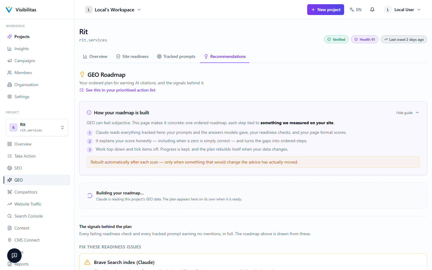Click the Verified badge
Image resolution: width=432 pixels, height=270 pixels.
(336, 39)
